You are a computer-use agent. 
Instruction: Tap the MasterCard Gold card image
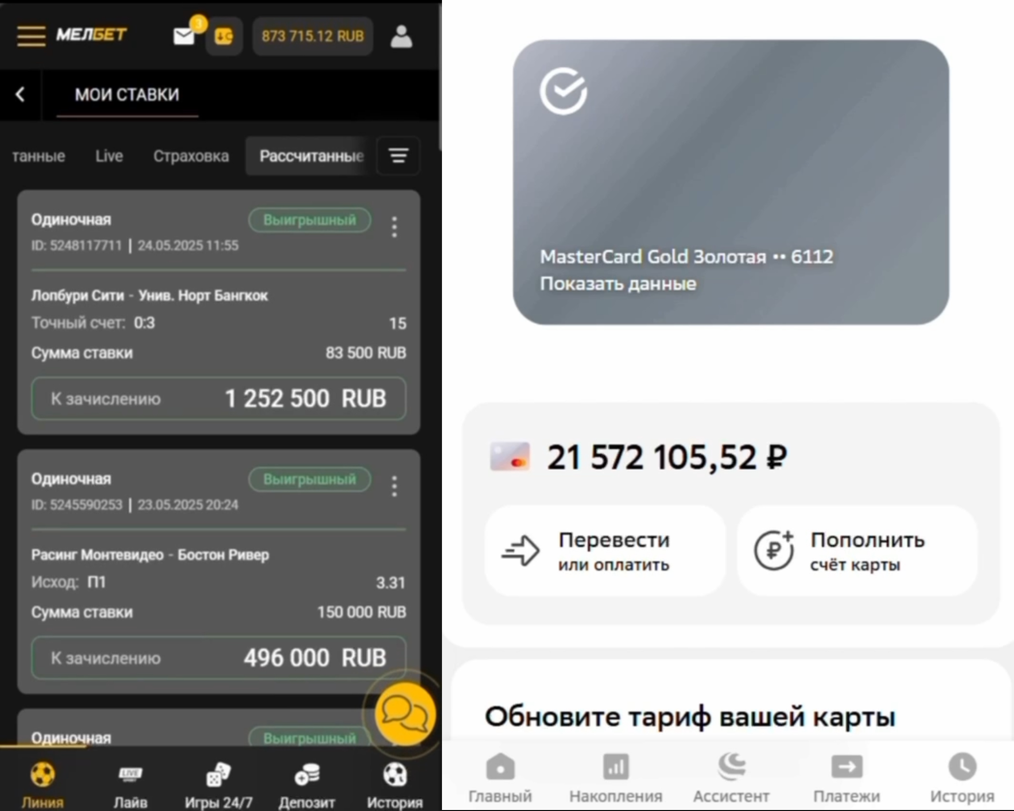[731, 182]
